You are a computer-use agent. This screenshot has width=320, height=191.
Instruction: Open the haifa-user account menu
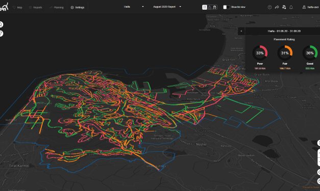point(311,7)
